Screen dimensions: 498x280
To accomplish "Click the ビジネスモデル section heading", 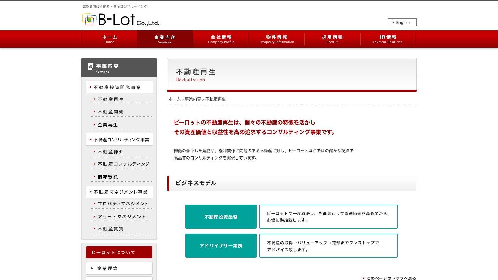I will (196, 183).
